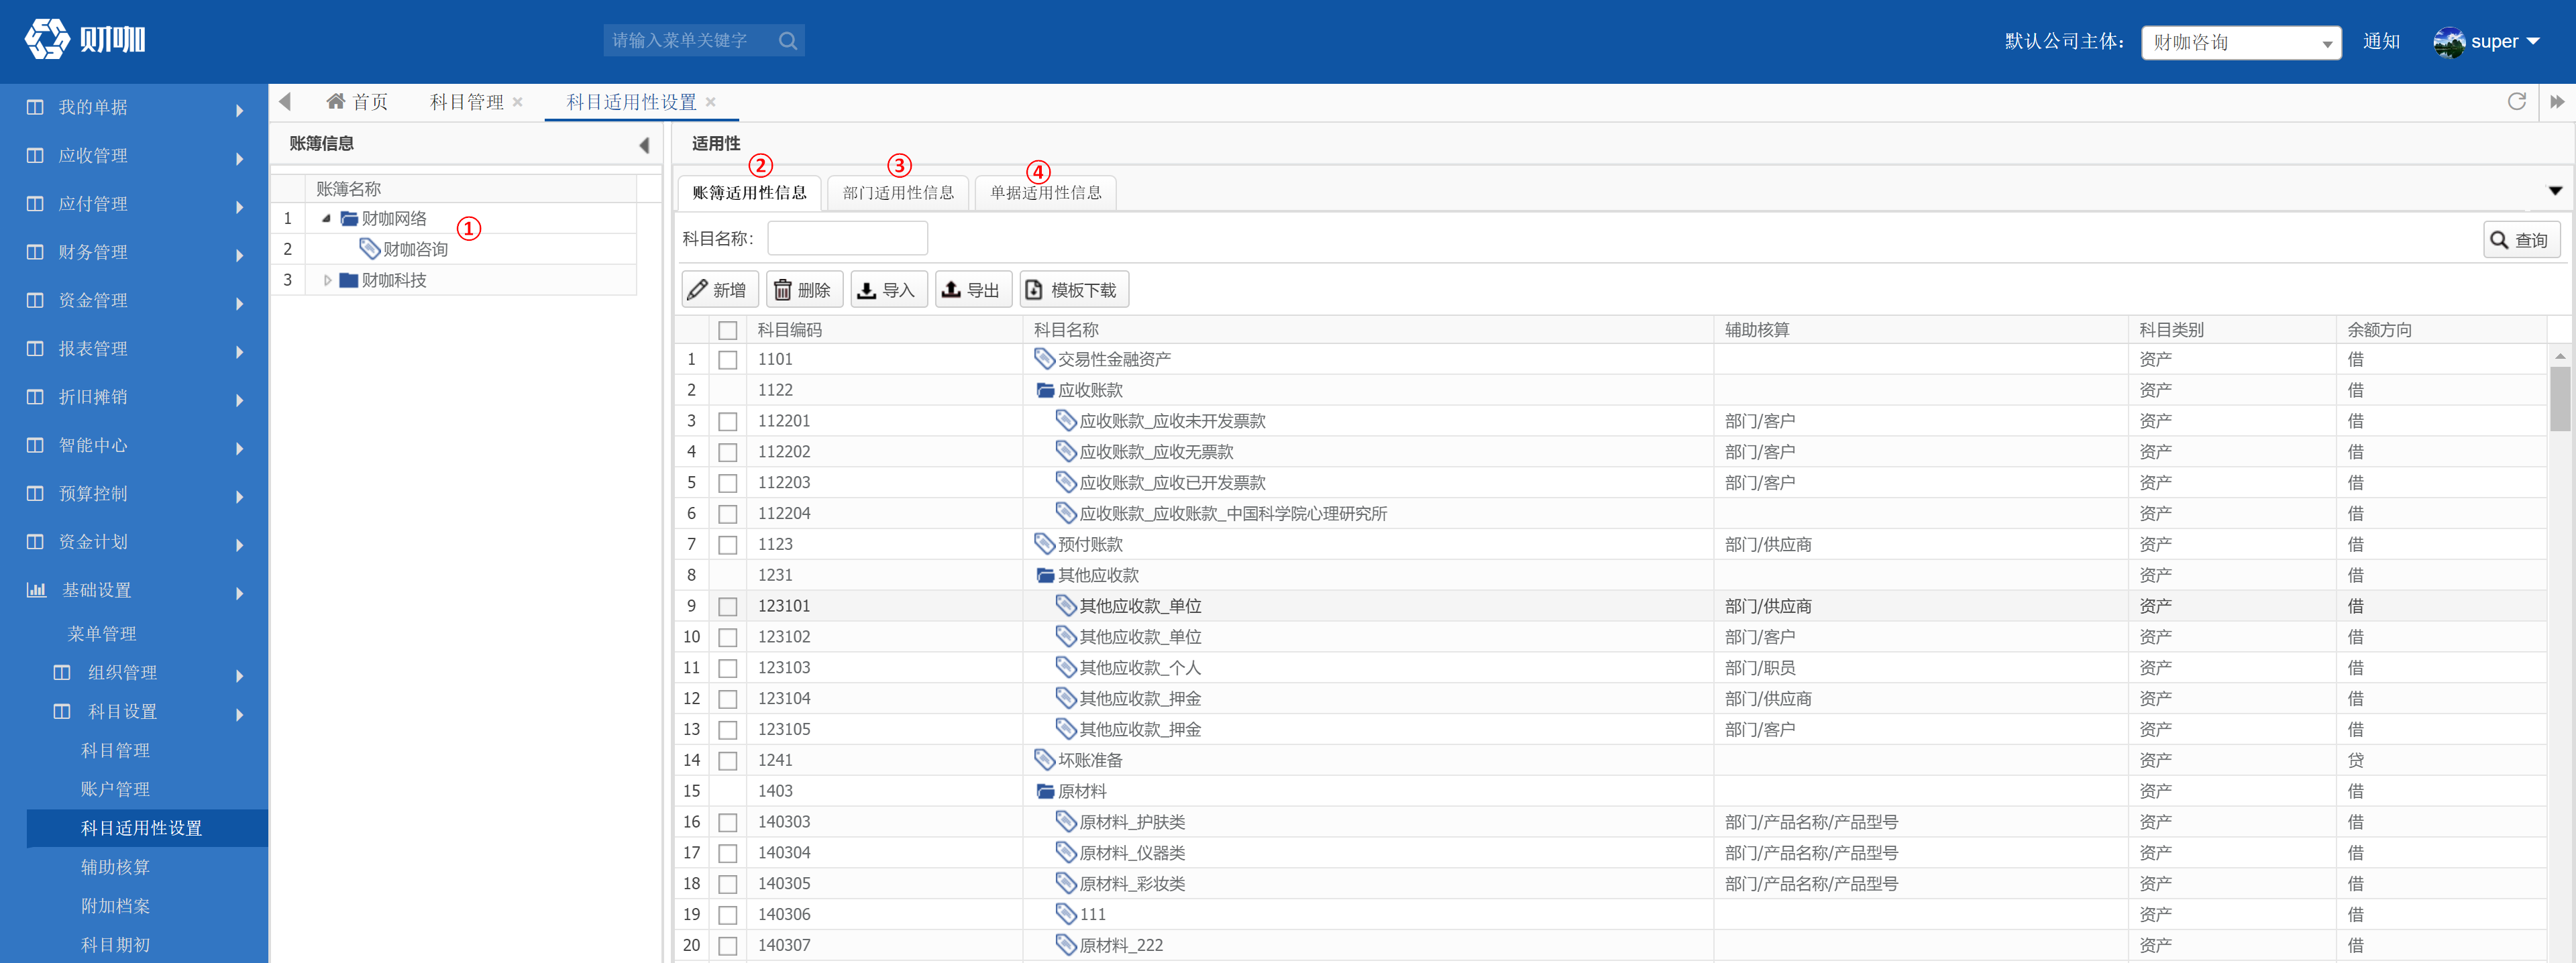The image size is (2576, 963).
Task: Check the row 112203 checkbox
Action: coord(728,484)
